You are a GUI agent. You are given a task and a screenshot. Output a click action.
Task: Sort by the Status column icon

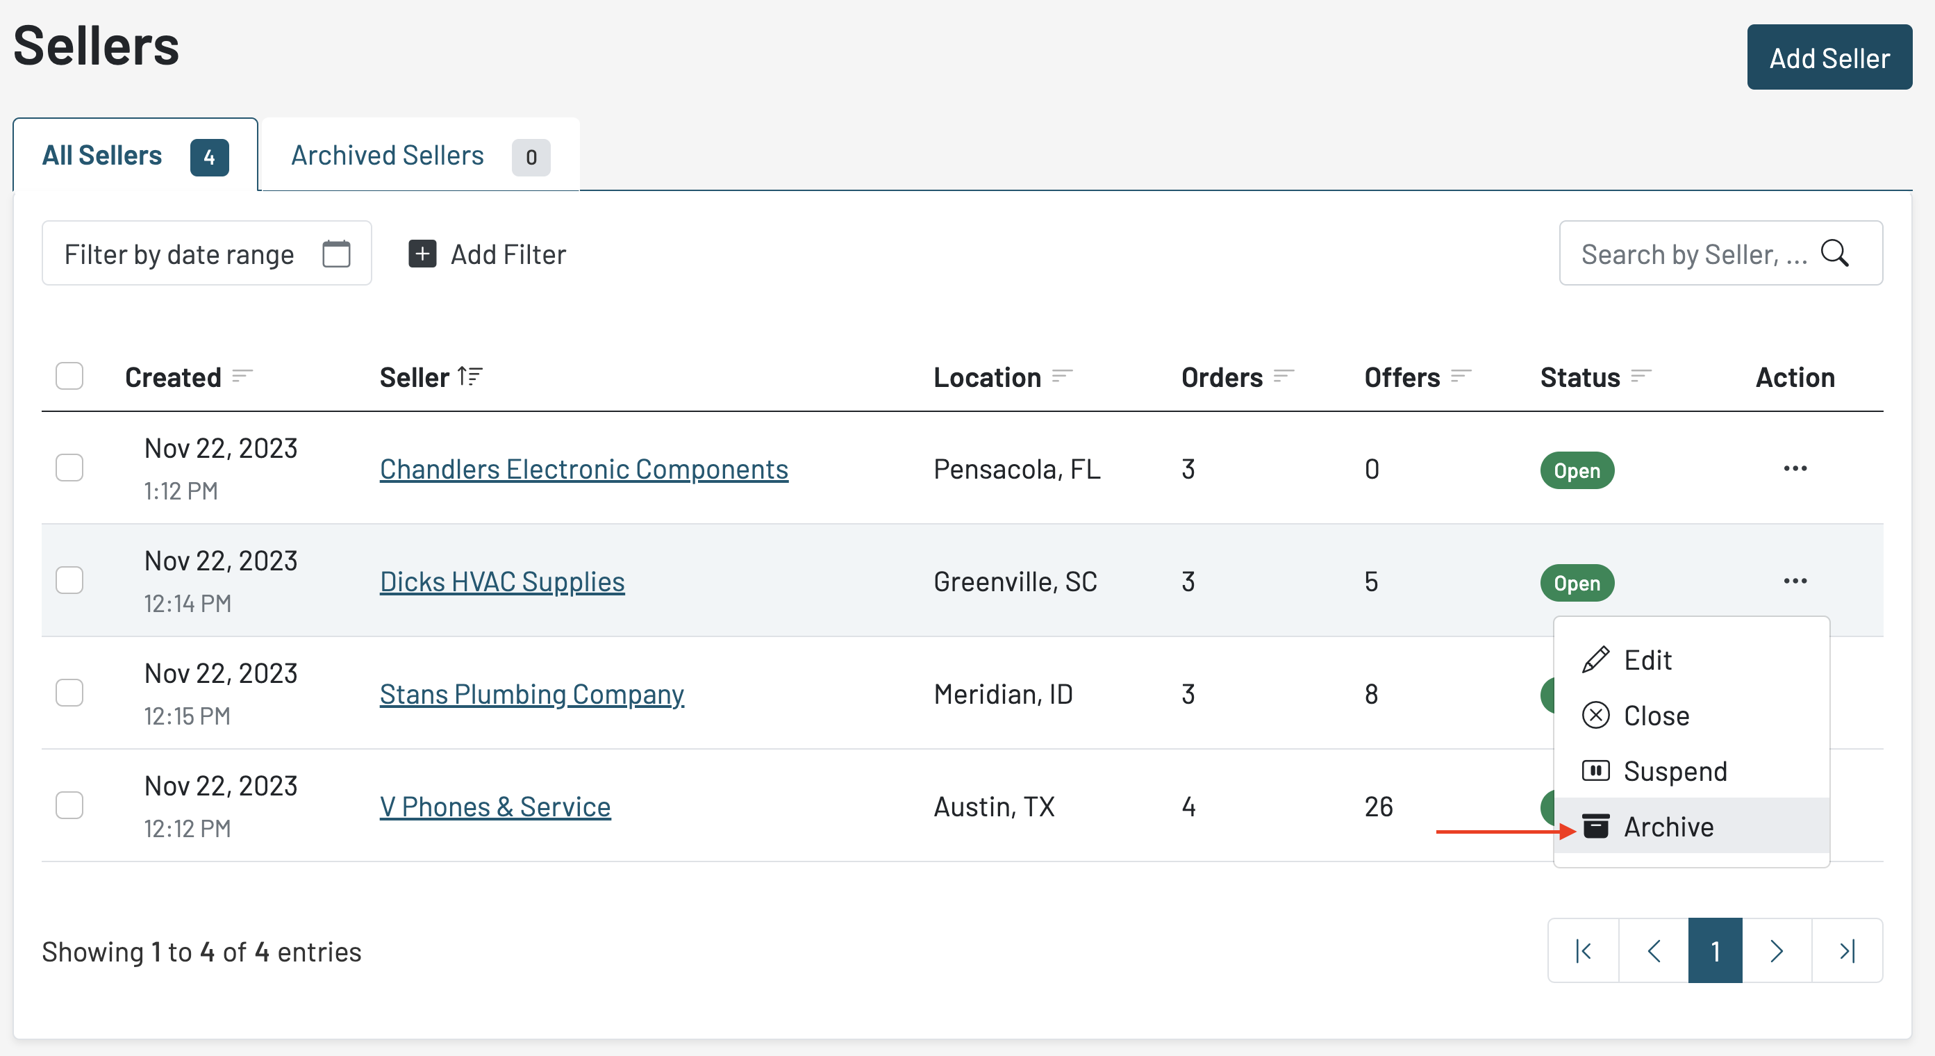click(1641, 376)
